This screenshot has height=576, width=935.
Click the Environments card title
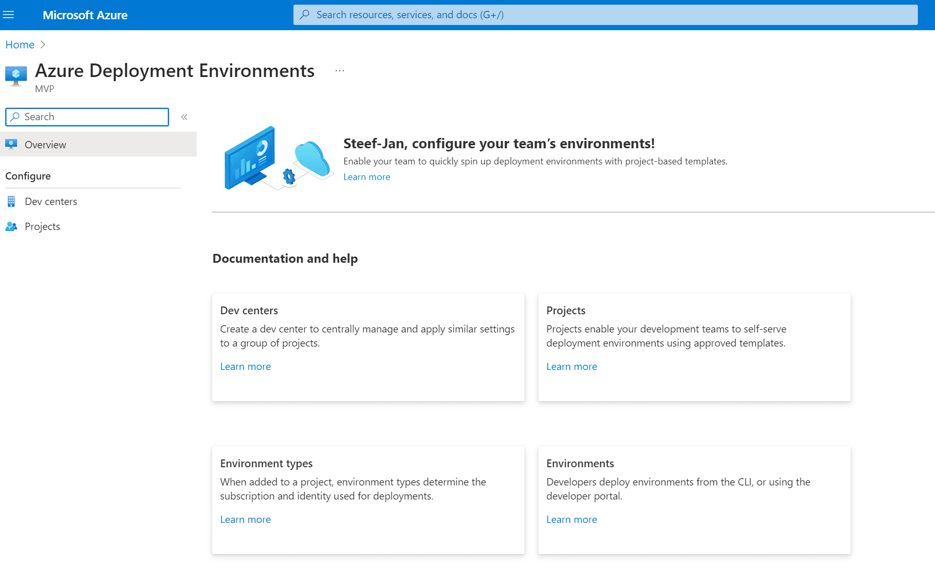point(580,464)
